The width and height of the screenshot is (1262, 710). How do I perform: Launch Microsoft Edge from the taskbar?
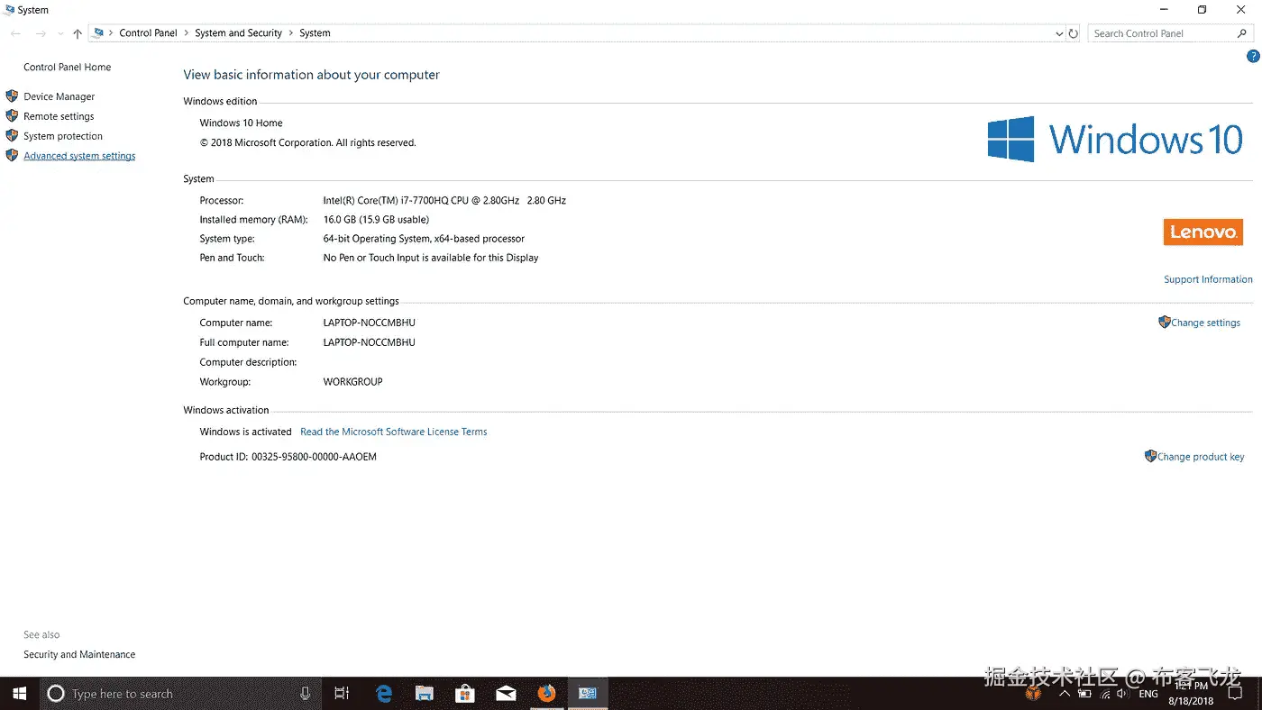[384, 694]
